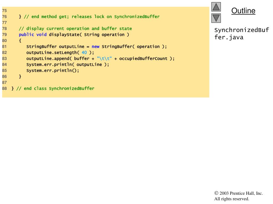Screen dimensions: 273x204
Task: Click the outputLine.setLength( 40 ) line
Action: click(x=60, y=53)
